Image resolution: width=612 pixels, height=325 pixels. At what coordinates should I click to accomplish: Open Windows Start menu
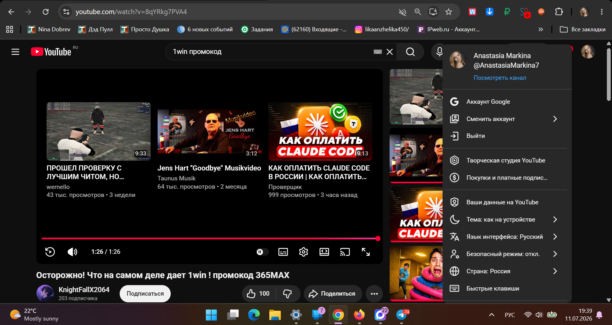(x=211, y=315)
